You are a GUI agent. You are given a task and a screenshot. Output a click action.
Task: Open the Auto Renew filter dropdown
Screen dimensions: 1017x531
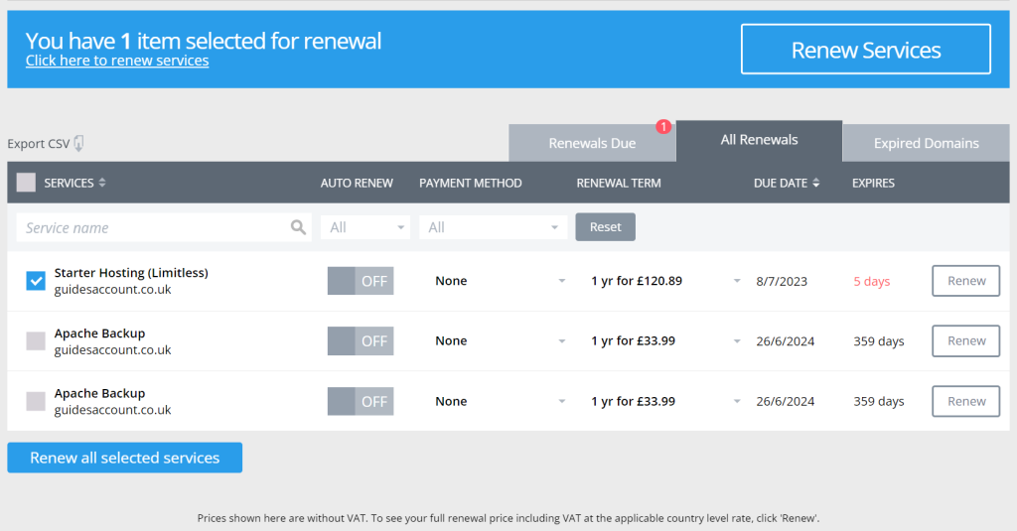pos(365,227)
